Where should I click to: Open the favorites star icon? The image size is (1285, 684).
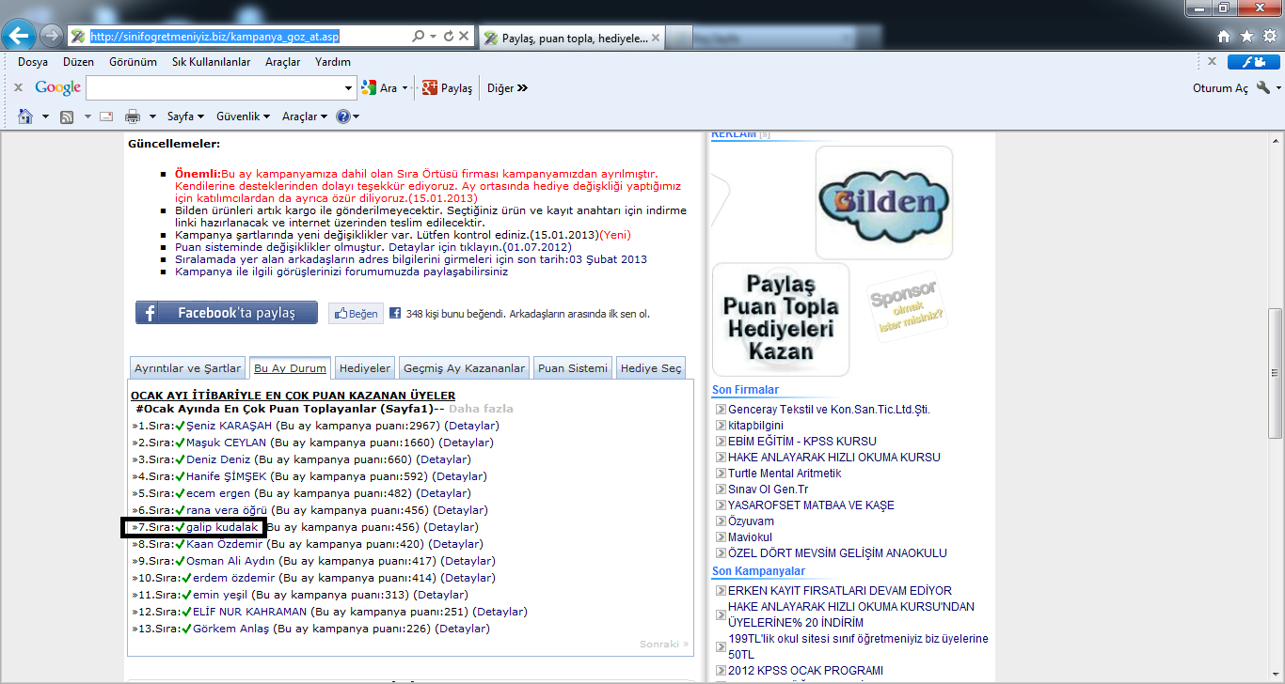pos(1246,37)
